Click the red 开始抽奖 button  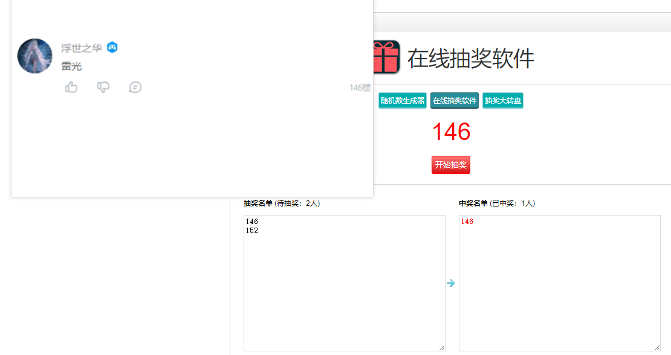click(451, 165)
